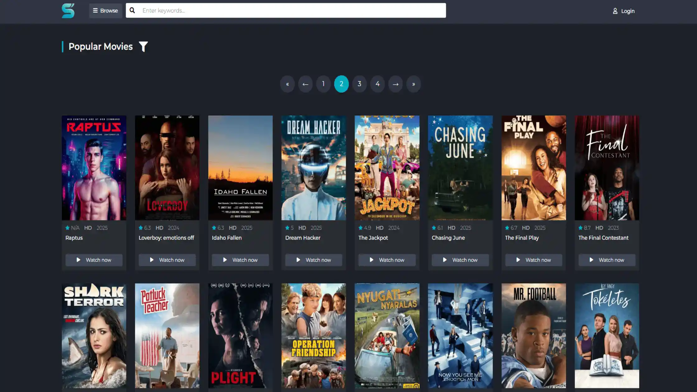Click the Login person icon
The height and width of the screenshot is (392, 697).
(615, 11)
